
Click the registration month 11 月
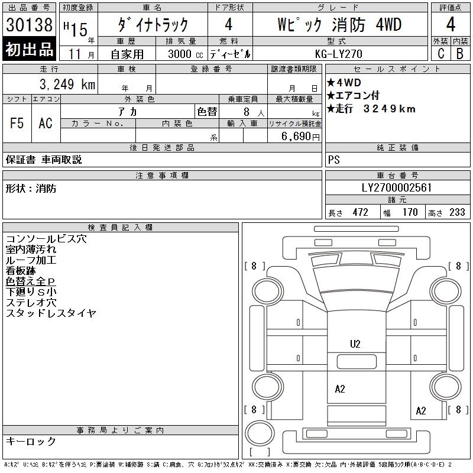(81, 54)
